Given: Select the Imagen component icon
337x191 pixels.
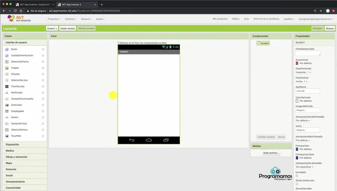Looking at the screenshot, I should click(7, 68).
